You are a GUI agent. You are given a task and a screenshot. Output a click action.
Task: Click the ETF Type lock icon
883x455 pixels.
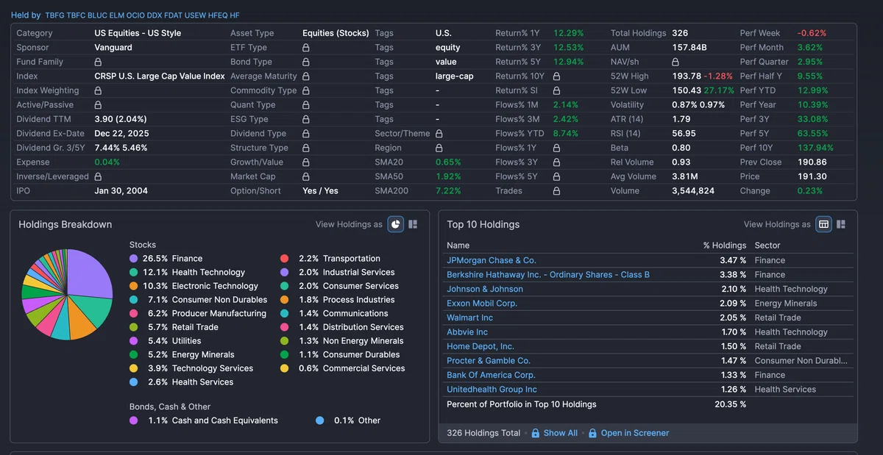pyautogui.click(x=306, y=48)
